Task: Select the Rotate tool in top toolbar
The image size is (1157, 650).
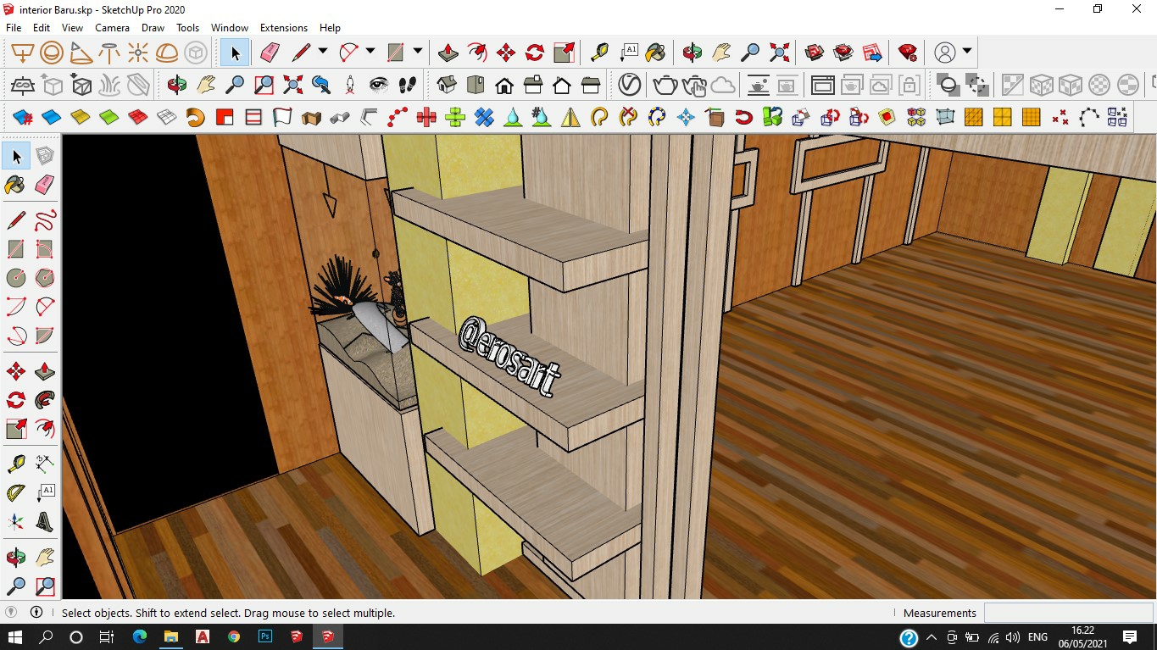Action: 535,53
